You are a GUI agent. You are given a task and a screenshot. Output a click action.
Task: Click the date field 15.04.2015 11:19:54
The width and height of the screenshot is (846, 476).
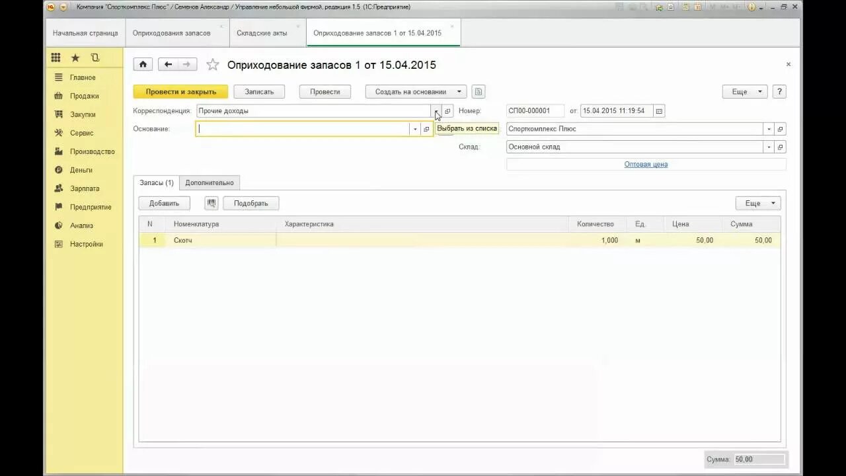point(617,111)
